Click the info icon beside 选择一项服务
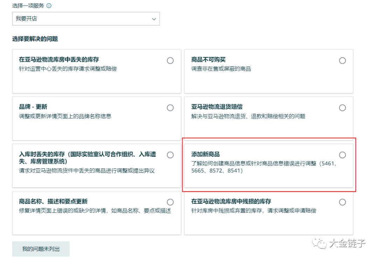 (48, 5)
